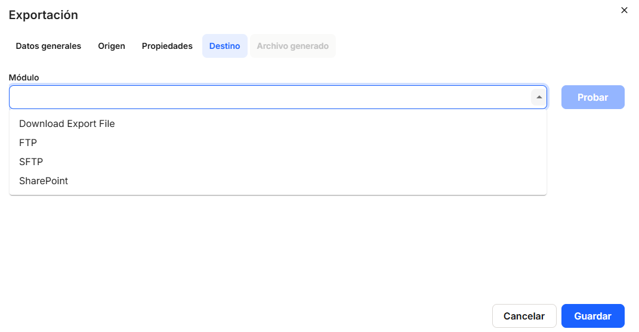Go to the Propiedades tab

coord(167,46)
